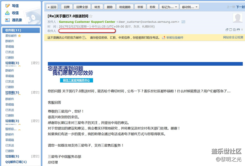Open the 移动到... dropdown
This screenshot has width=245, height=166.
point(190,7)
